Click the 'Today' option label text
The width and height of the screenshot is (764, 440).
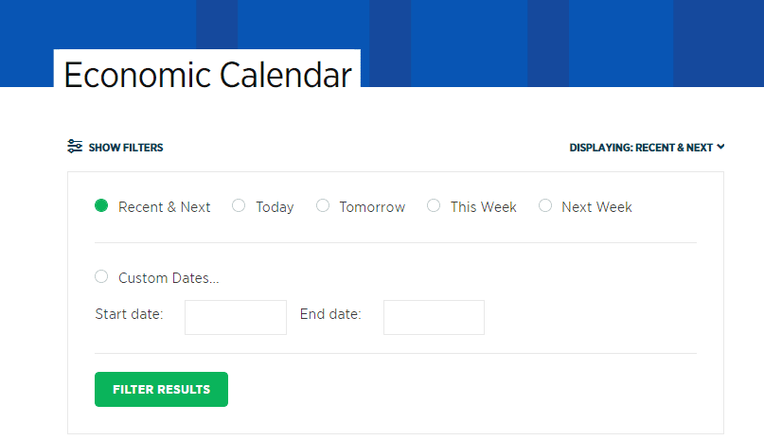[275, 207]
